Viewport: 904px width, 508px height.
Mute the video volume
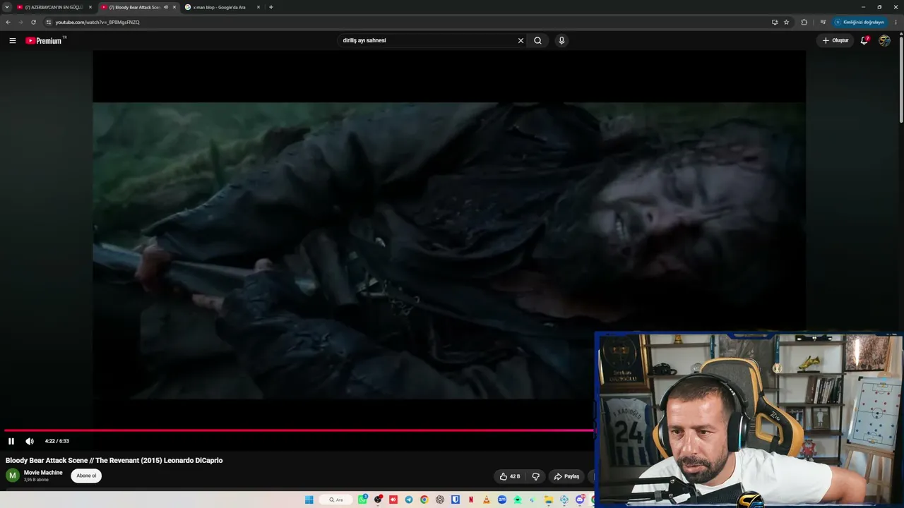[x=30, y=441]
